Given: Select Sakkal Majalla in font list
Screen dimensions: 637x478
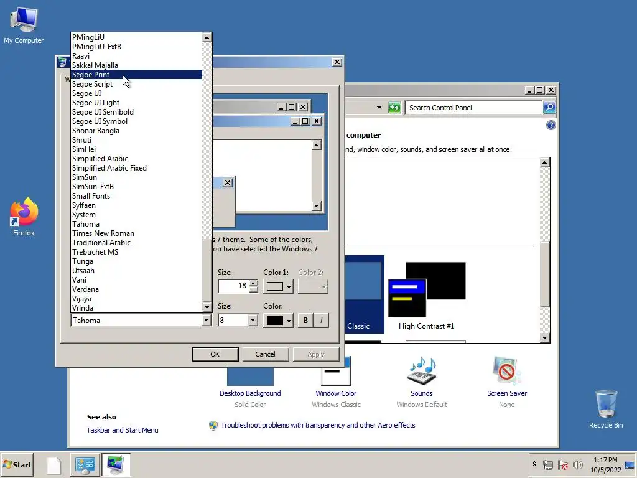Looking at the screenshot, I should click(136, 65).
